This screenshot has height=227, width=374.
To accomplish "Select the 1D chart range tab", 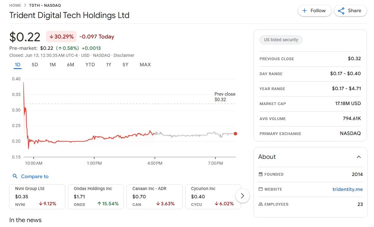I will click(x=17, y=65).
